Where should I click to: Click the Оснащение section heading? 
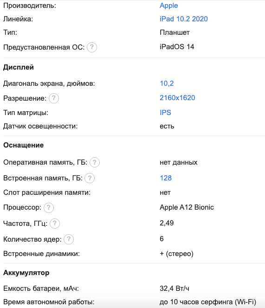coord(23,145)
